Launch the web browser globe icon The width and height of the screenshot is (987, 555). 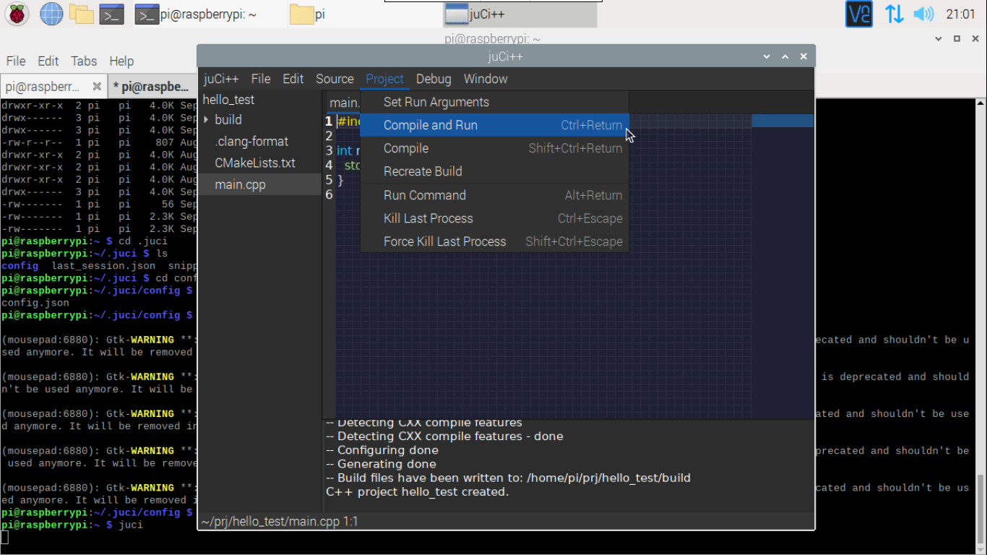click(51, 14)
